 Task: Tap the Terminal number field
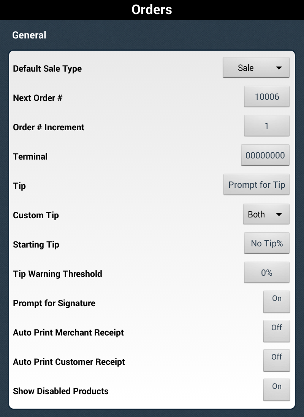(265, 155)
